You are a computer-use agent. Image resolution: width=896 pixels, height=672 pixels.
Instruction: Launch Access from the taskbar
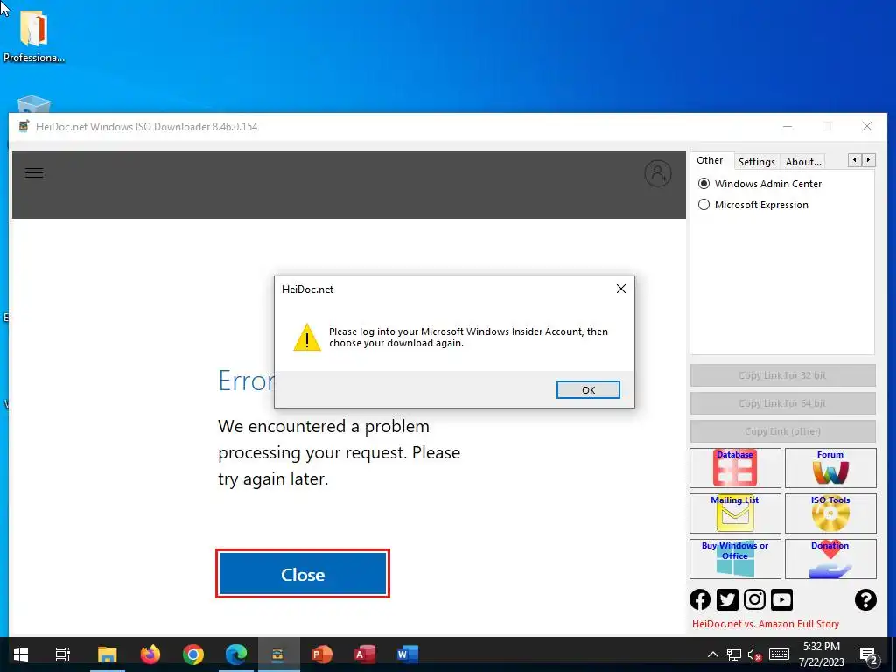point(365,654)
